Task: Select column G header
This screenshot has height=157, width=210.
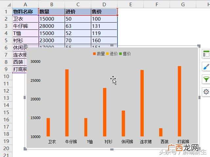Action: point(183,5)
